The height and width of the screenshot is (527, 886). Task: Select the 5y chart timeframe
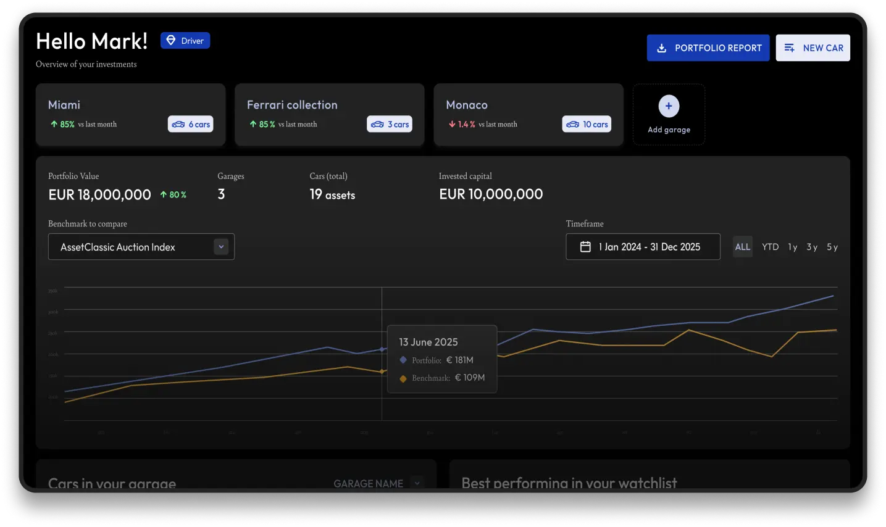point(832,246)
